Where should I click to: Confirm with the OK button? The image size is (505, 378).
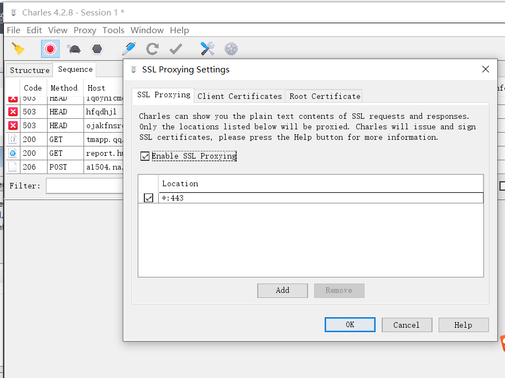(x=350, y=324)
